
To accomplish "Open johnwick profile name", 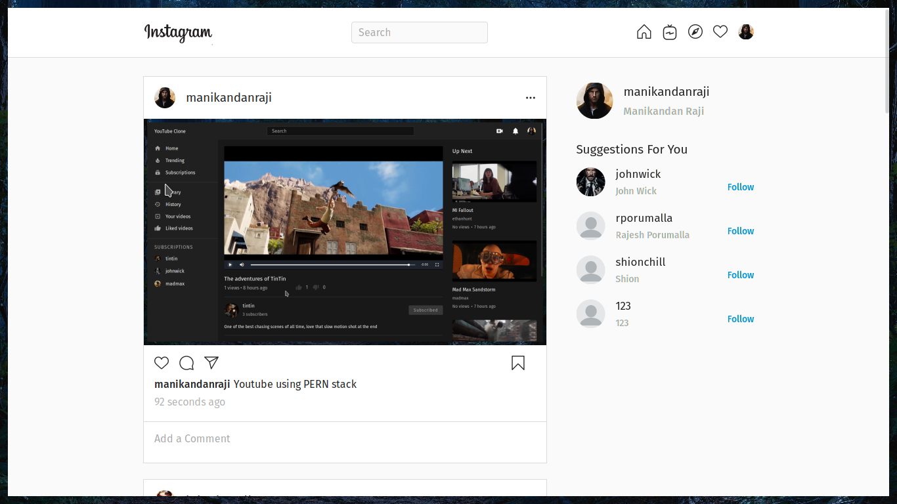I will pos(638,174).
